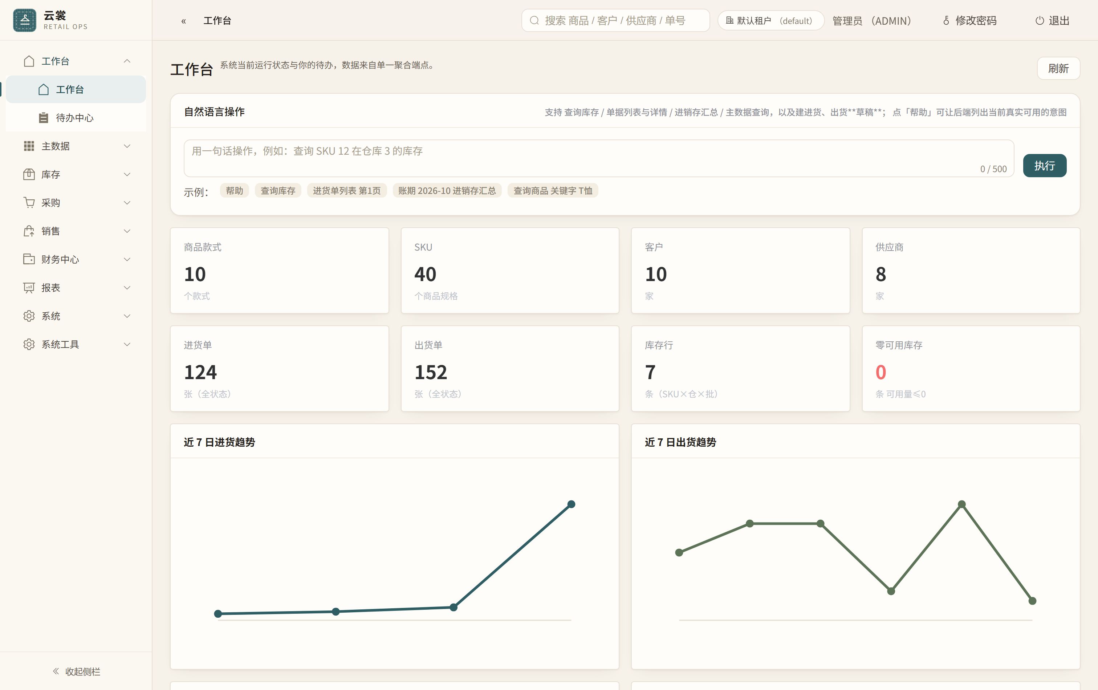
Task: Focus the natural language command textarea
Action: click(599, 158)
